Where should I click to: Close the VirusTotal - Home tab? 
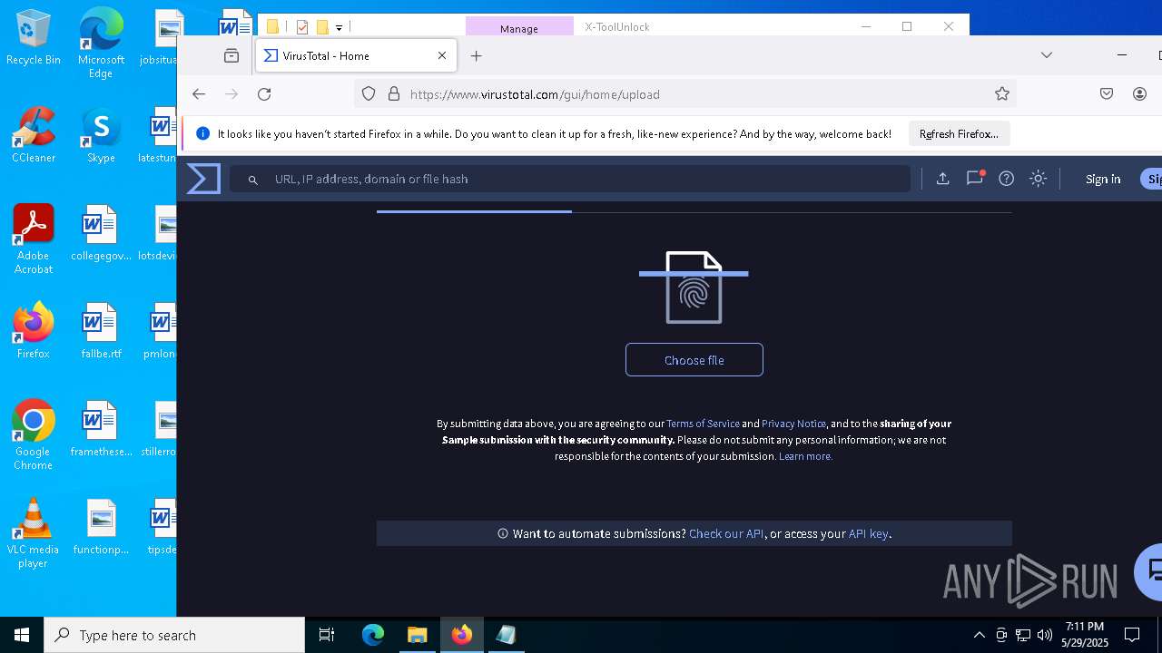(x=442, y=56)
